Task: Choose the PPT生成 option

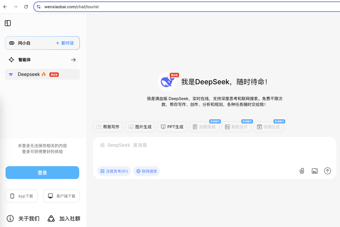Action: tap(172, 127)
